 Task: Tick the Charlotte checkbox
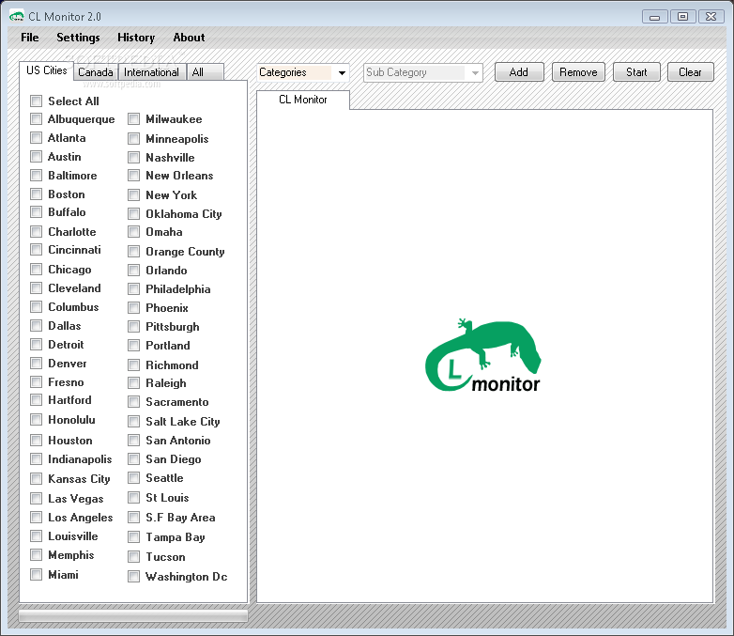tap(36, 231)
